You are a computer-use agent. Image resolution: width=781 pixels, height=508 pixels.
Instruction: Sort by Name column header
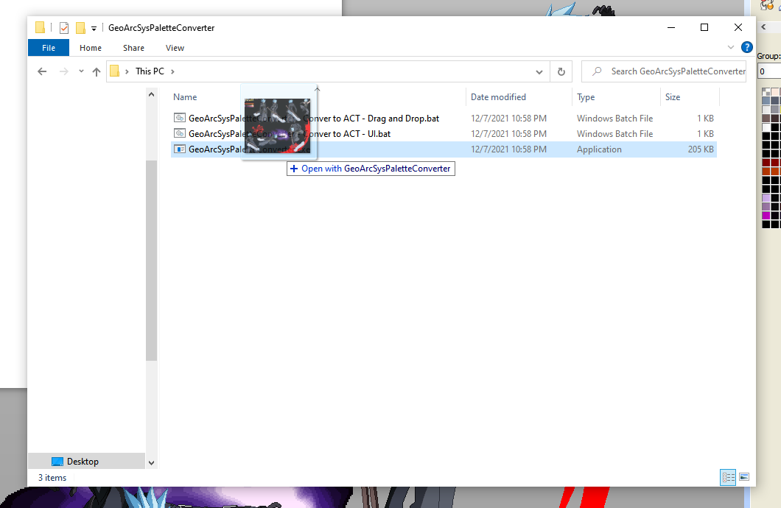click(185, 97)
